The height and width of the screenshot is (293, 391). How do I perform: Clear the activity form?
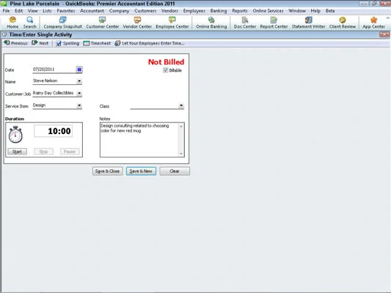pyautogui.click(x=175, y=171)
